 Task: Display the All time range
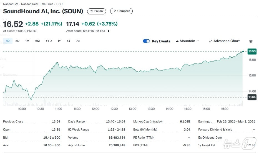click(x=78, y=41)
